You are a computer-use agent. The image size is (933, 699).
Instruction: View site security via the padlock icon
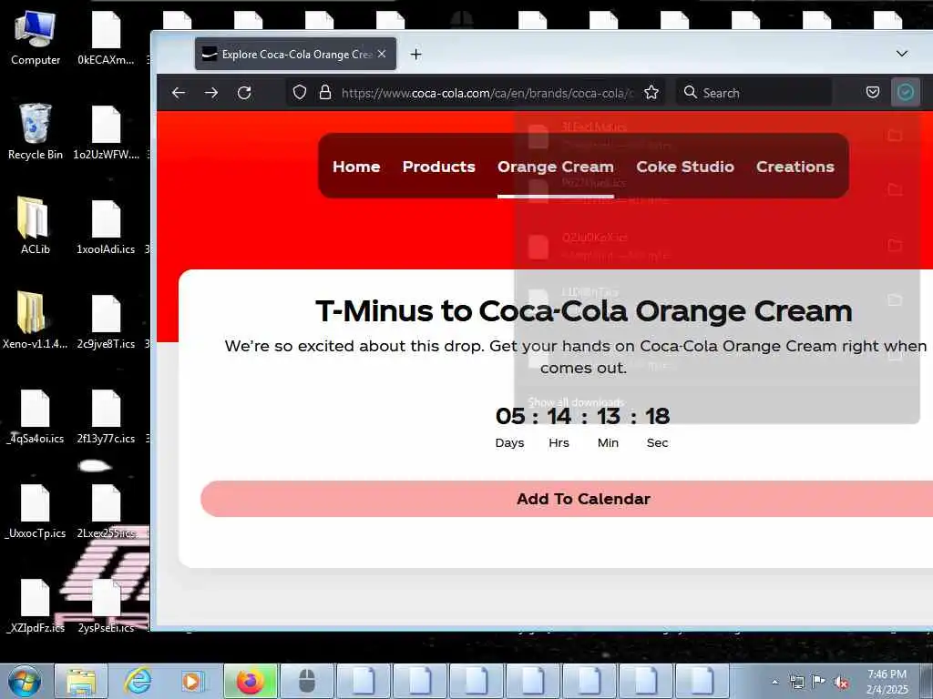point(325,93)
